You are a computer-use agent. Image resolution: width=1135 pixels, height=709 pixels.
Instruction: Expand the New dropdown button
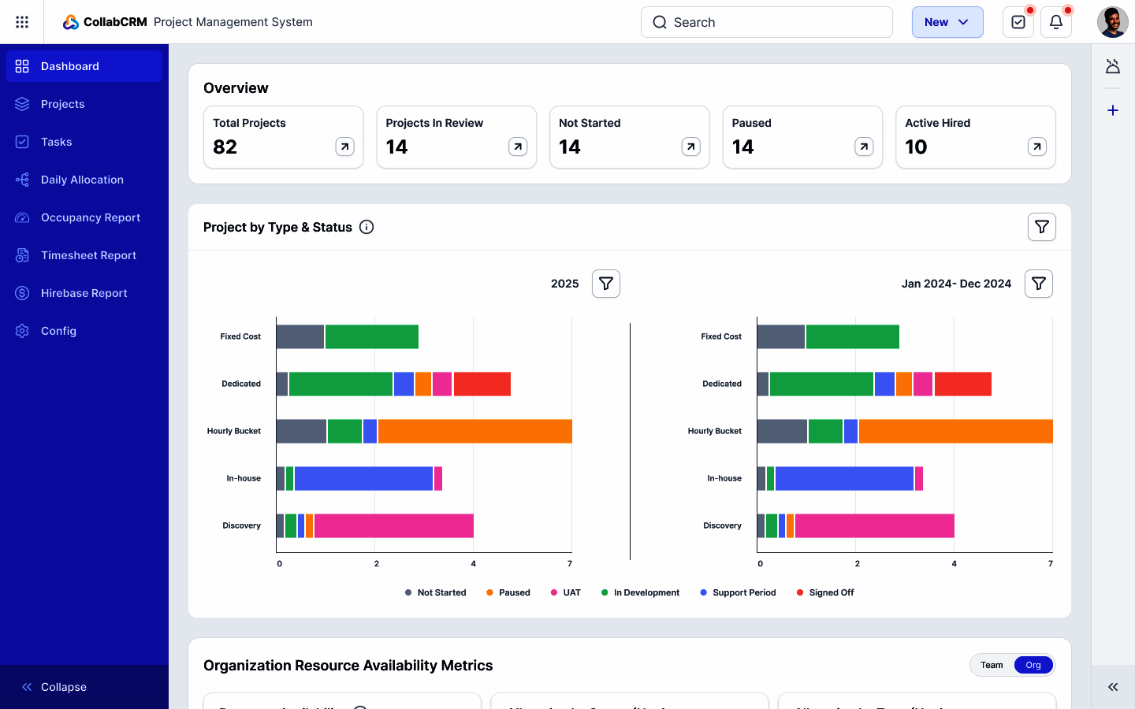(947, 22)
